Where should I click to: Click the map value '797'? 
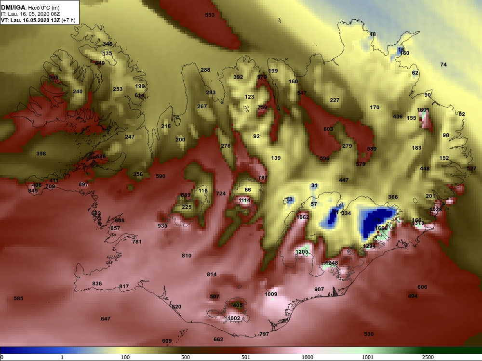(x=264, y=334)
